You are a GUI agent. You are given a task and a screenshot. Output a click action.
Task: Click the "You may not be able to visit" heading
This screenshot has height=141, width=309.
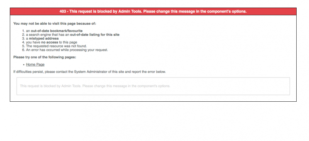54,23
